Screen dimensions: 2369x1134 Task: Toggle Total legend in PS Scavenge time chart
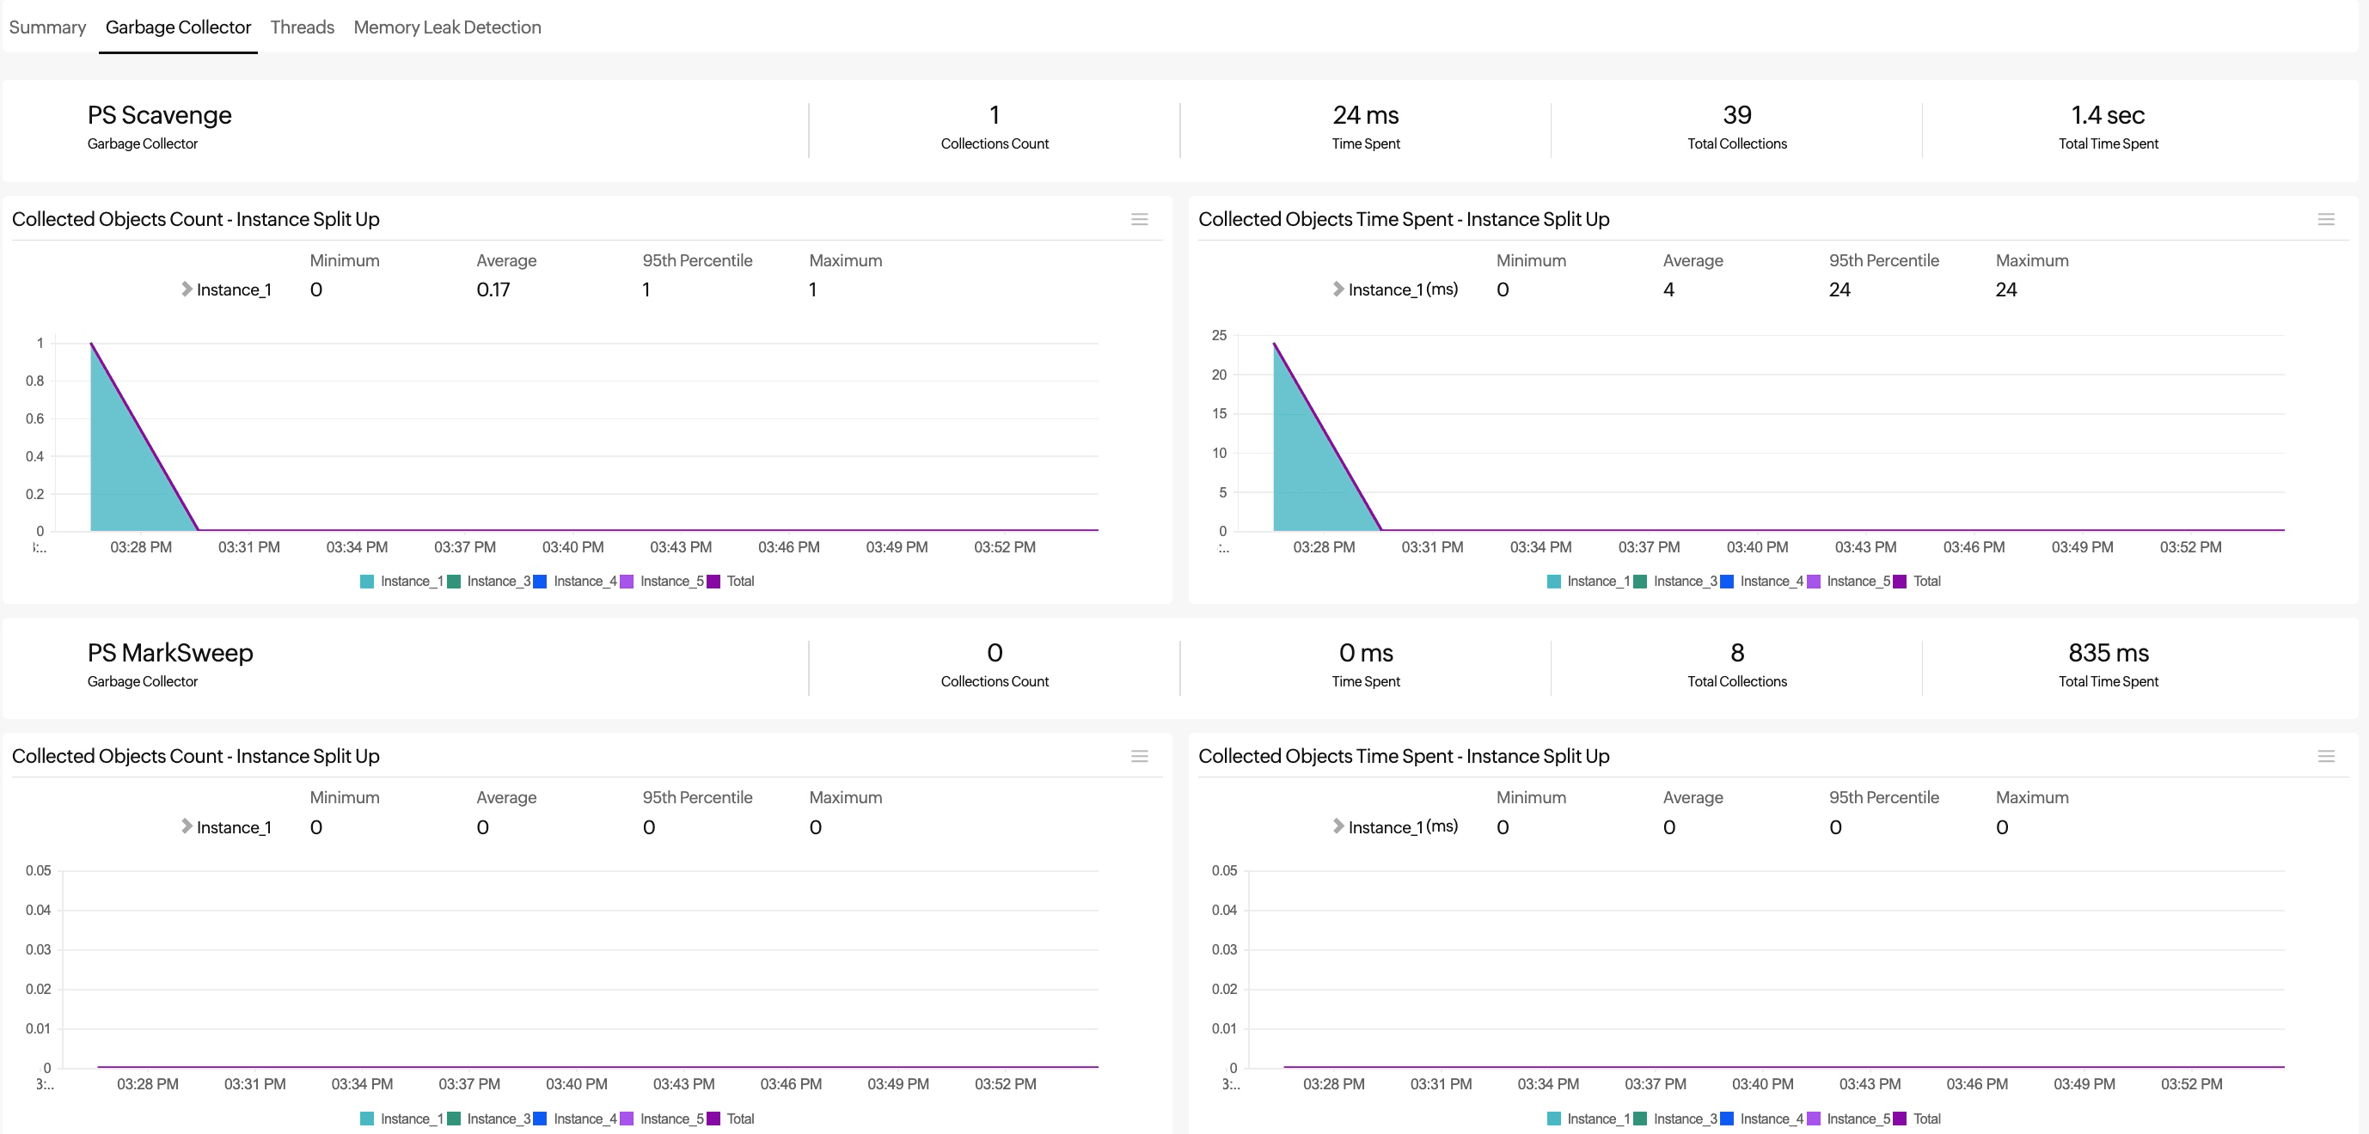1925,581
